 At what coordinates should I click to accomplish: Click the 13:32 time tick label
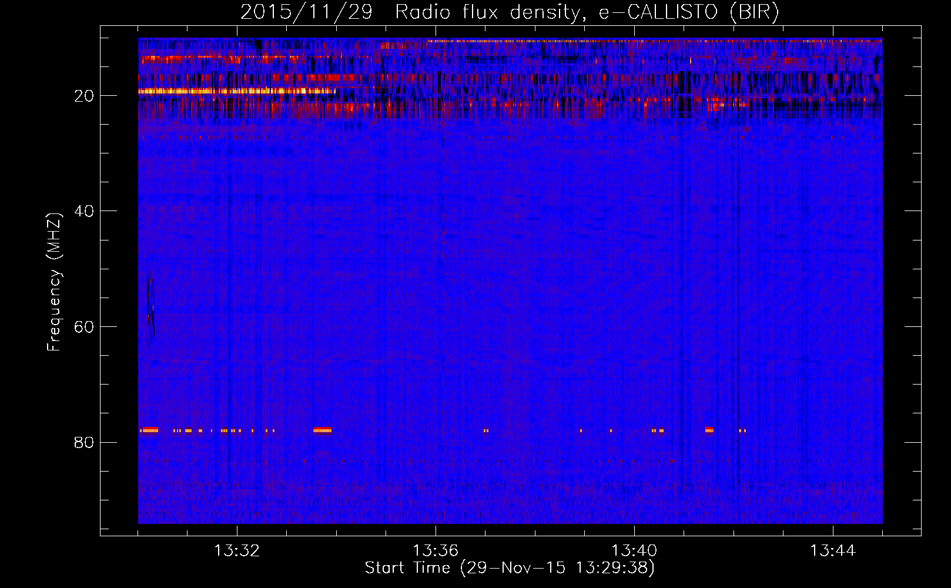(237, 551)
